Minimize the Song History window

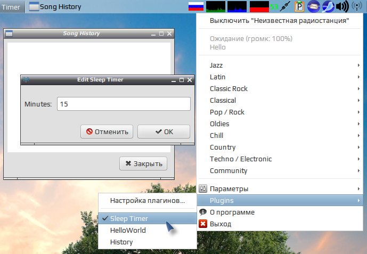tap(153, 34)
